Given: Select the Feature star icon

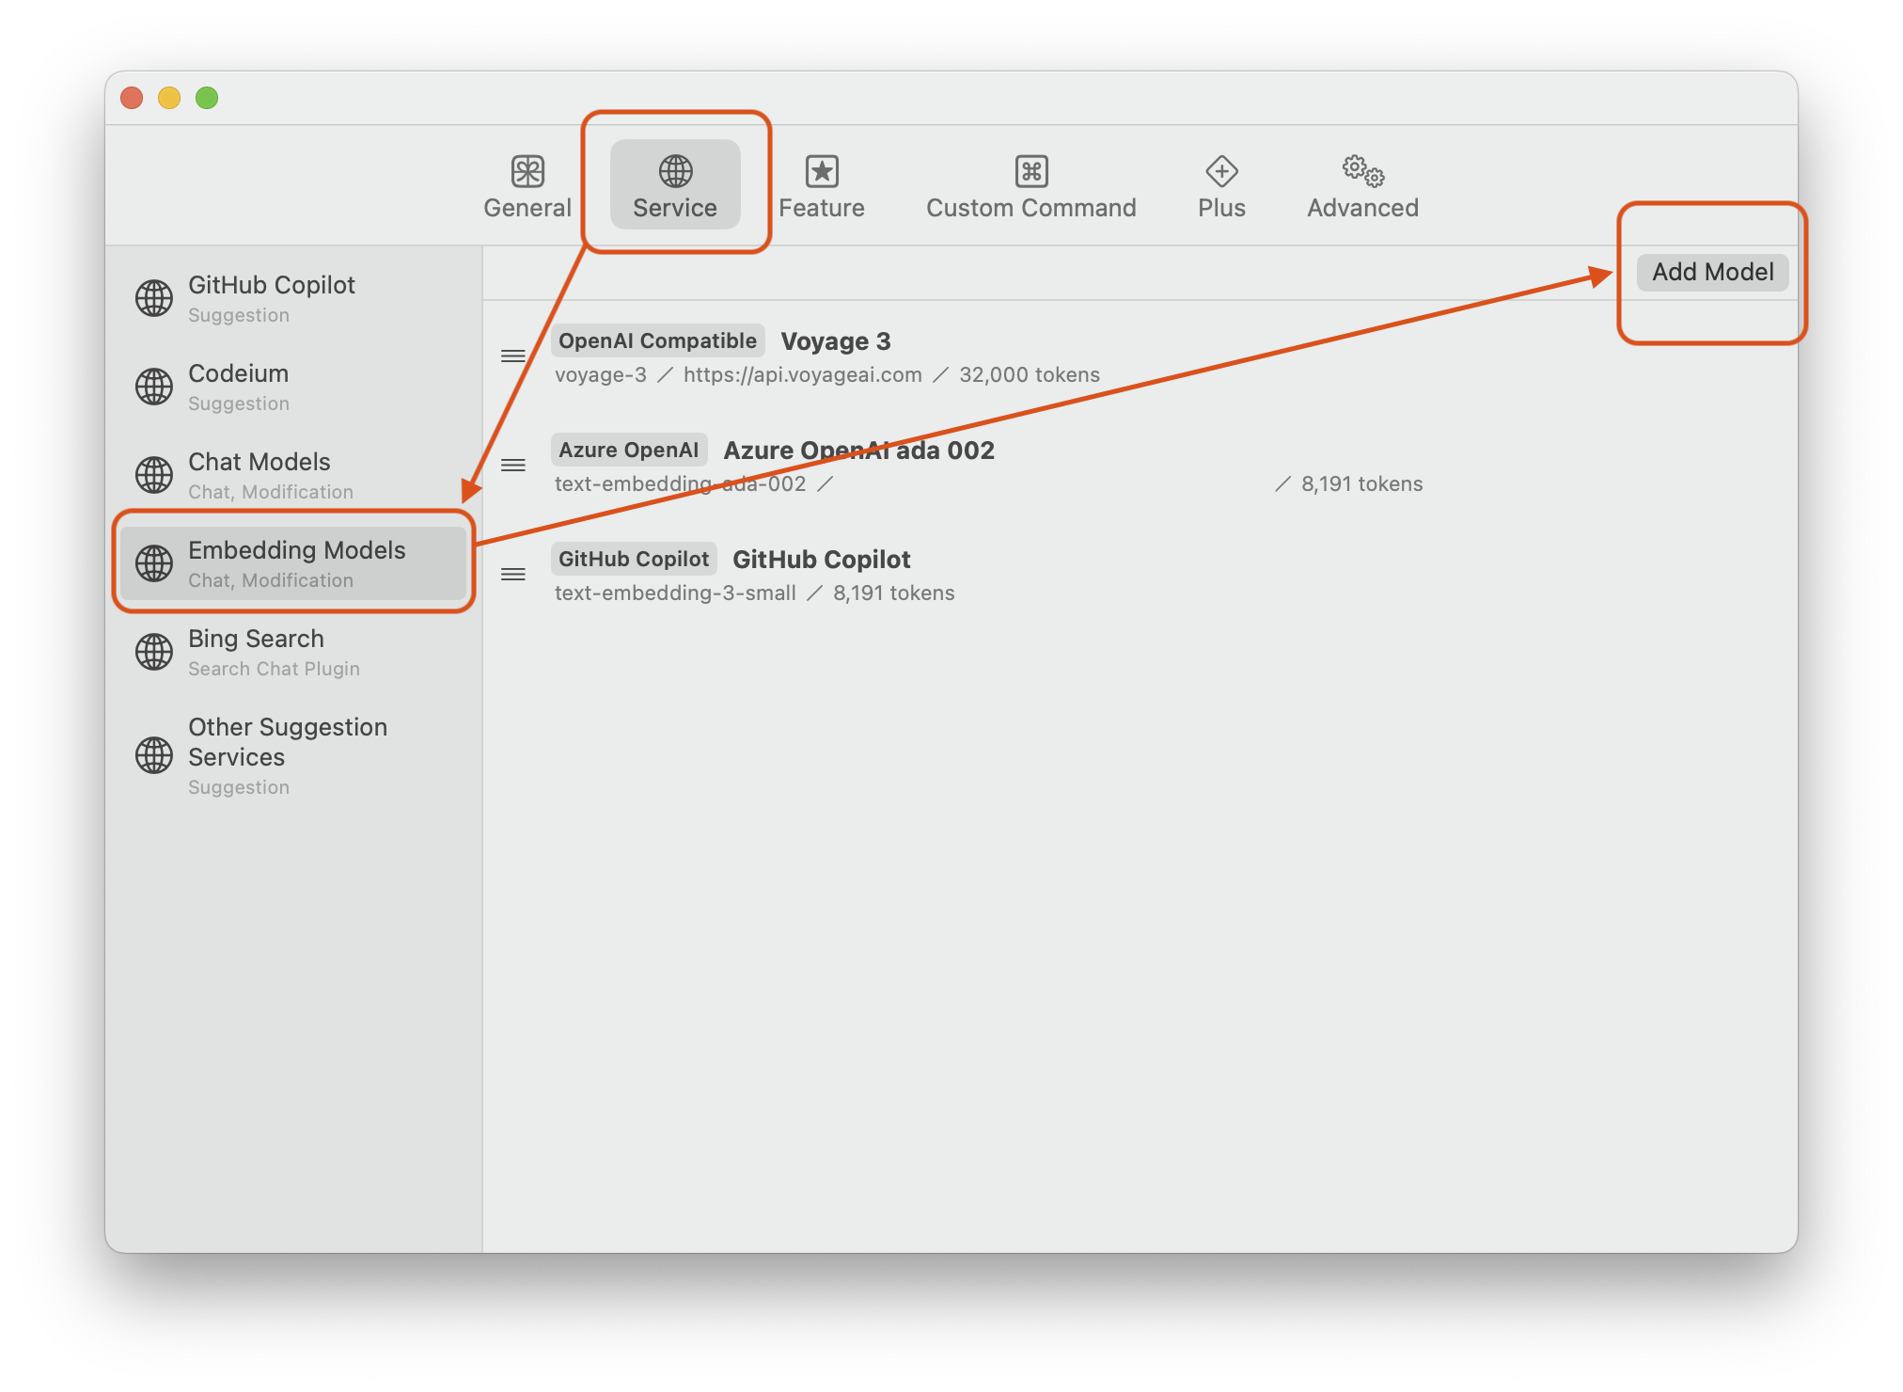Looking at the screenshot, I should tap(822, 171).
